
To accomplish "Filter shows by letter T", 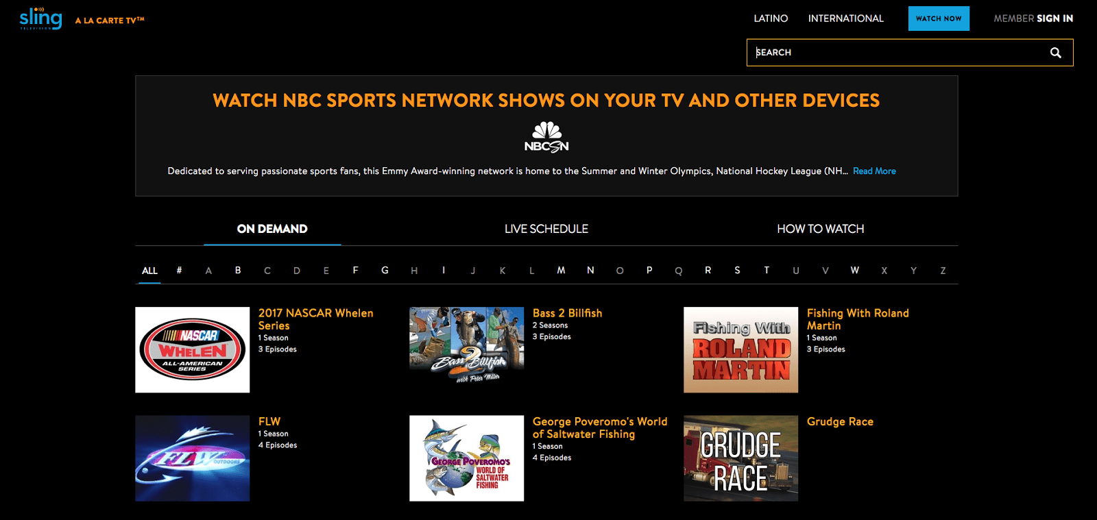I will [767, 271].
